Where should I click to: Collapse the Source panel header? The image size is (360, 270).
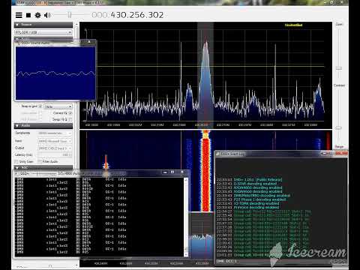[x=43, y=25]
